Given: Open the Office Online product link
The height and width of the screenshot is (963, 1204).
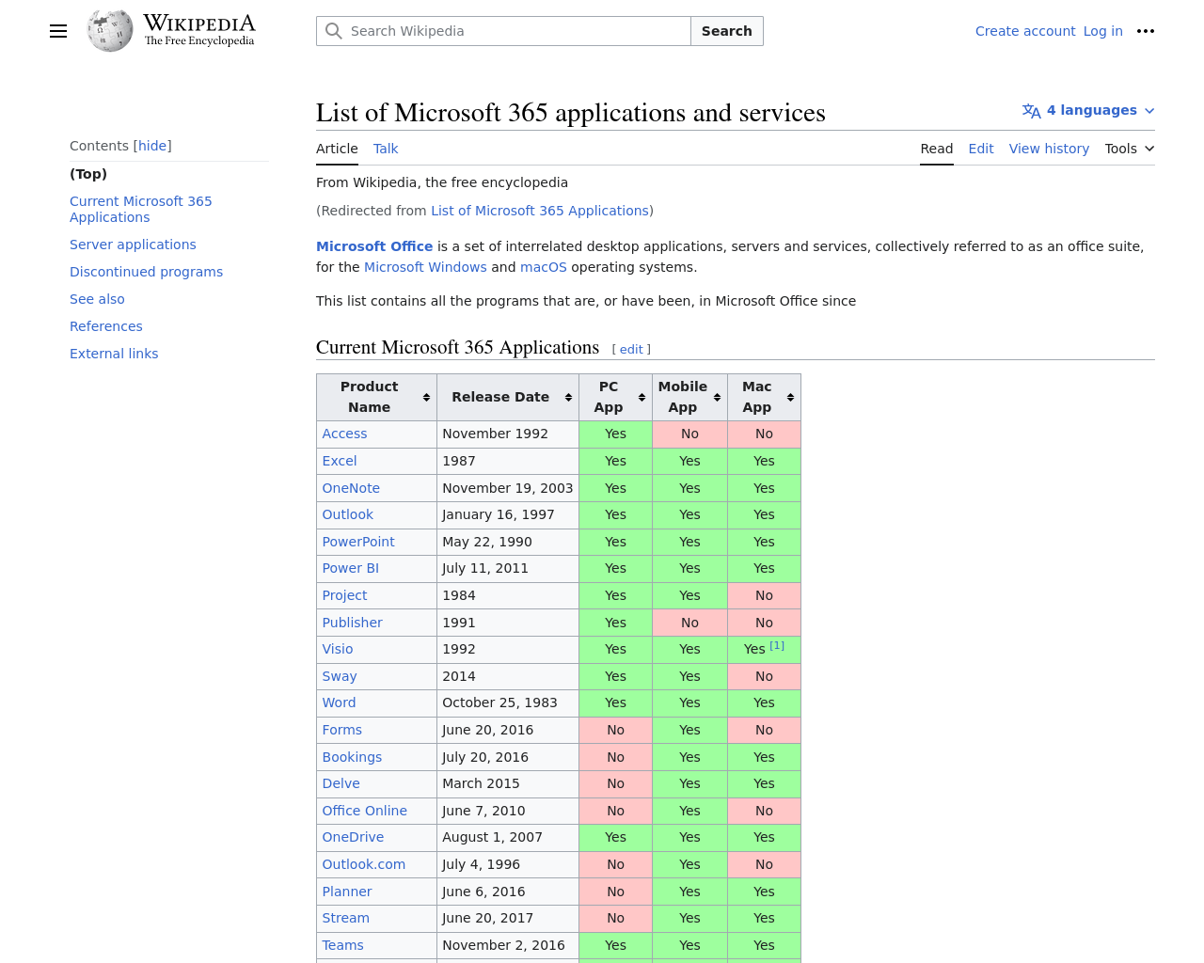Looking at the screenshot, I should [x=364, y=811].
